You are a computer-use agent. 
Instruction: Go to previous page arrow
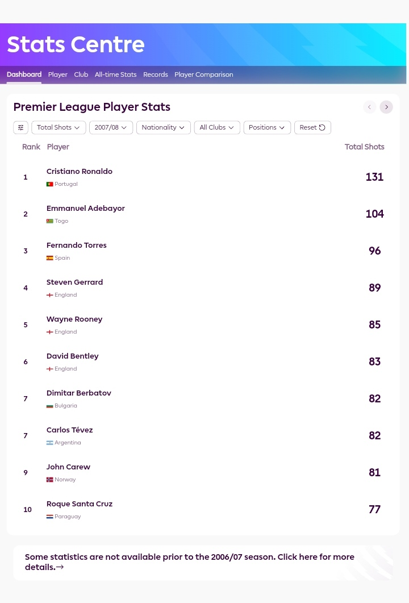point(369,107)
